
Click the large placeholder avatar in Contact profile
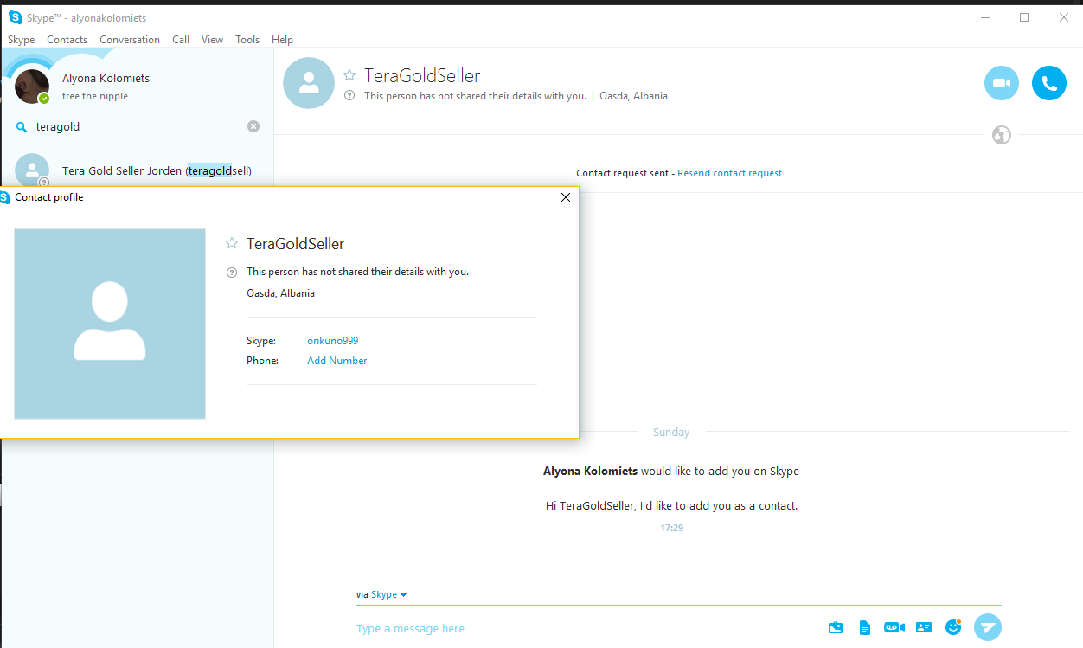click(110, 324)
